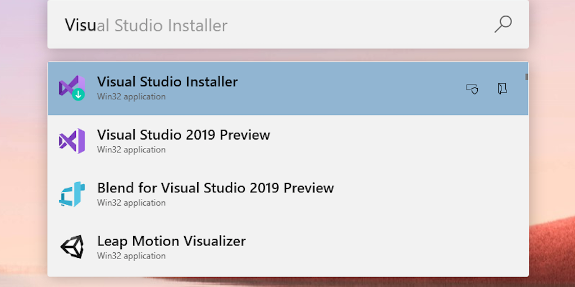Launch Leap Motion Visualizer result title
Image resolution: width=575 pixels, height=287 pixels.
(171, 241)
